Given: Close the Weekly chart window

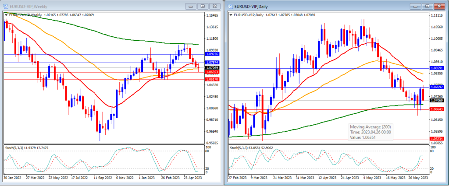Looking at the screenshot, I should click(215, 6).
